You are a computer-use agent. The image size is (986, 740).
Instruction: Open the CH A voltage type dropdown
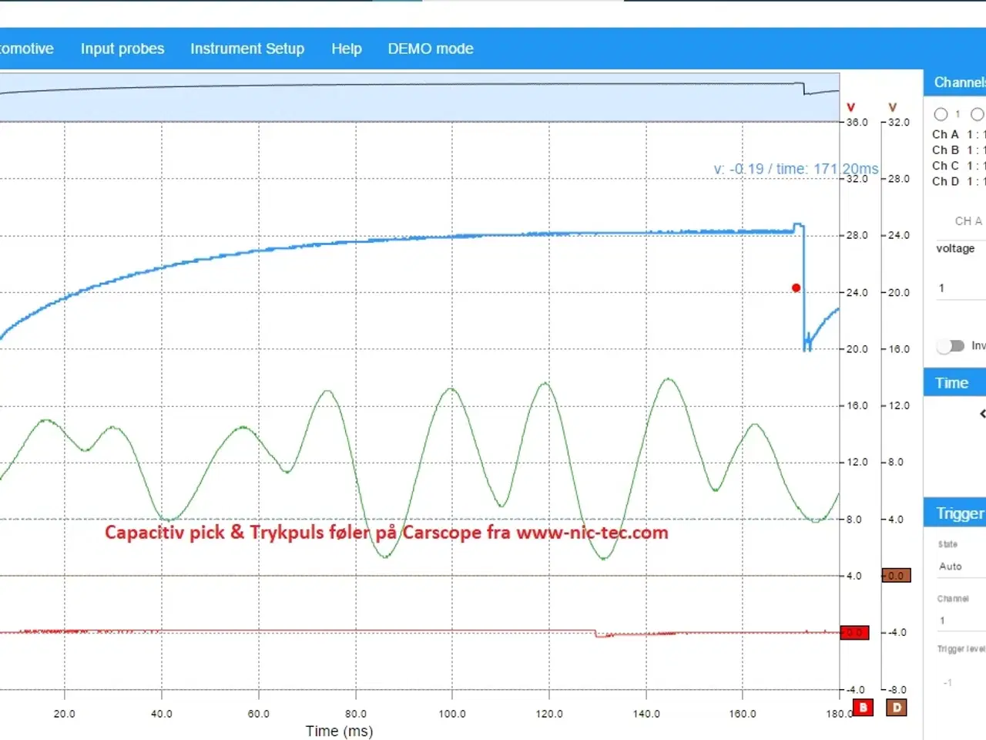coord(959,248)
